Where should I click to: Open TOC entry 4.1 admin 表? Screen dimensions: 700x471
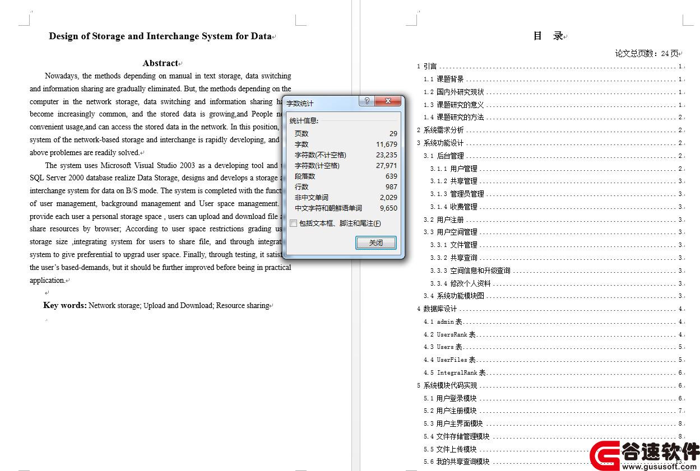(x=553, y=321)
